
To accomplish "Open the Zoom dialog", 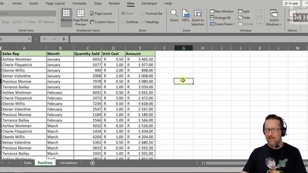I will [x=174, y=16].
